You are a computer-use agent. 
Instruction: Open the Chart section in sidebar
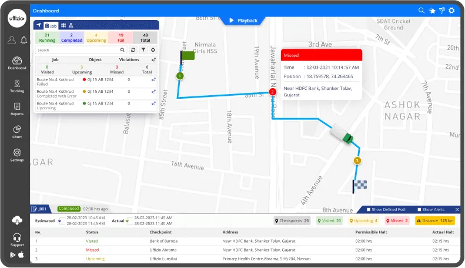pos(17,132)
